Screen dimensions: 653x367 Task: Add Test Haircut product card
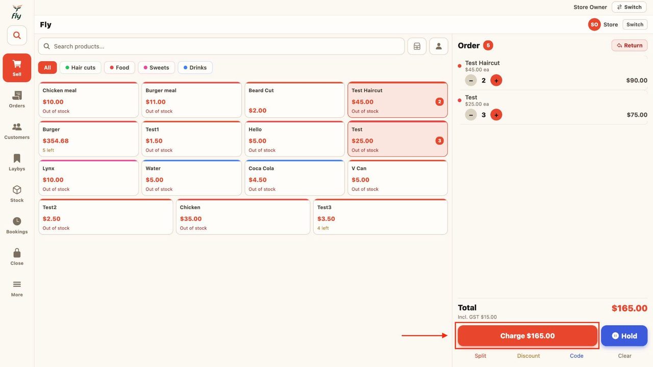(398, 100)
